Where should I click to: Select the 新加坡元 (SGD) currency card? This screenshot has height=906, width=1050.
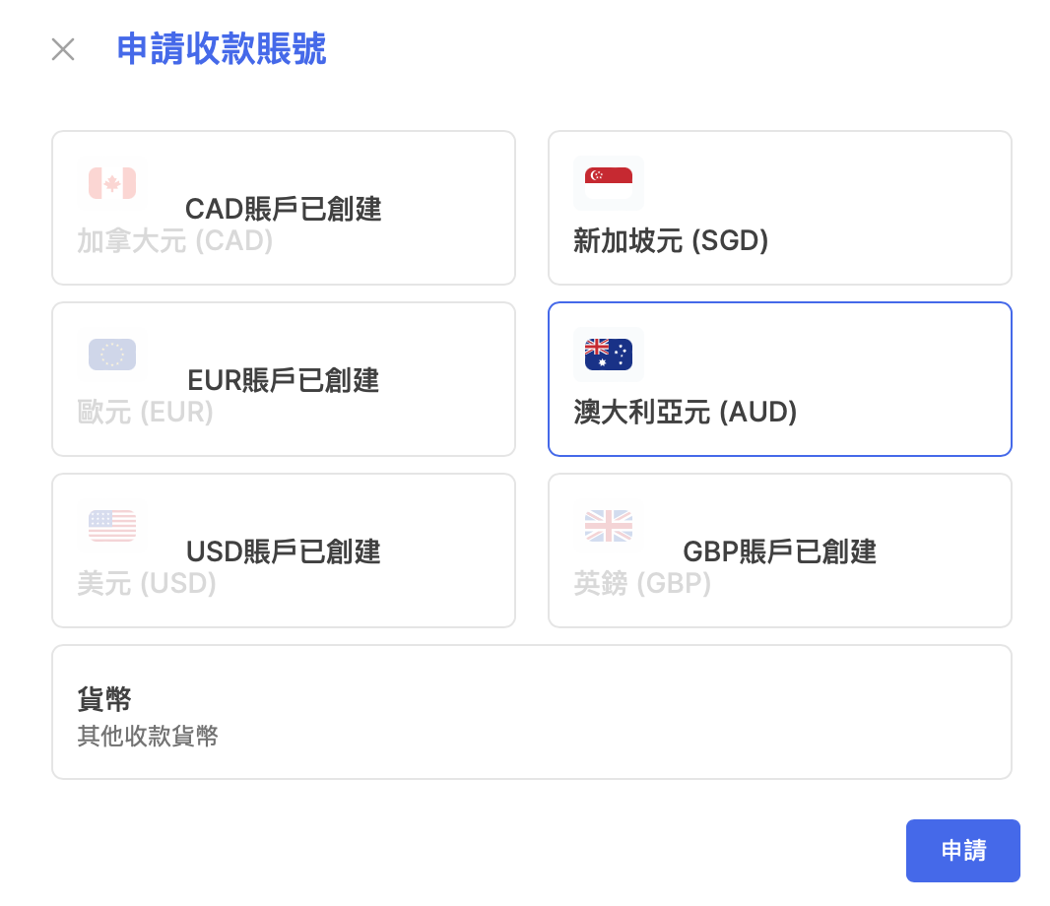[779, 208]
